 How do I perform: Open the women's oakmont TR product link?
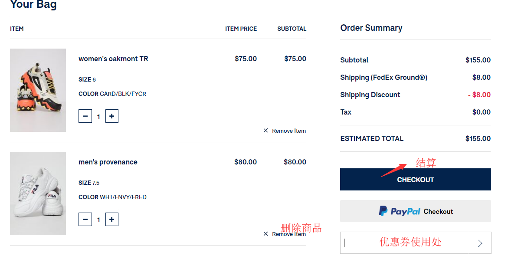113,59
